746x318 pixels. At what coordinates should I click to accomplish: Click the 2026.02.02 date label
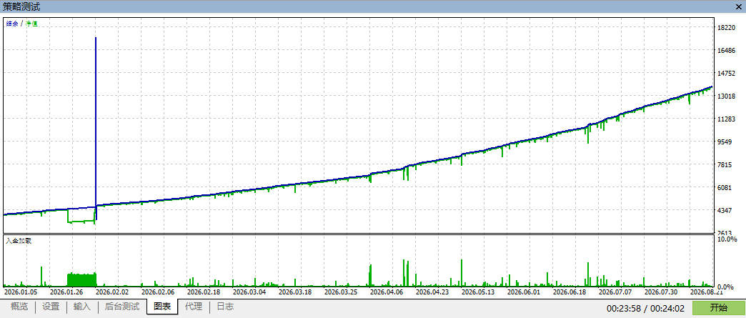112,292
